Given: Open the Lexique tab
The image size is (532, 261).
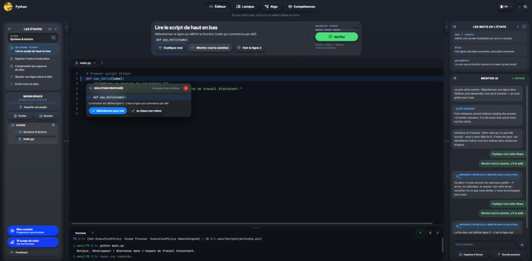Looking at the screenshot, I should (x=245, y=7).
